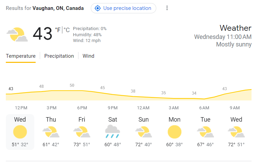Select Tue forecast day
Screen dimensions: 257x165
click(205, 132)
